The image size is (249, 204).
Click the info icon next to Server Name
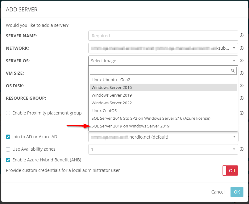point(242,35)
